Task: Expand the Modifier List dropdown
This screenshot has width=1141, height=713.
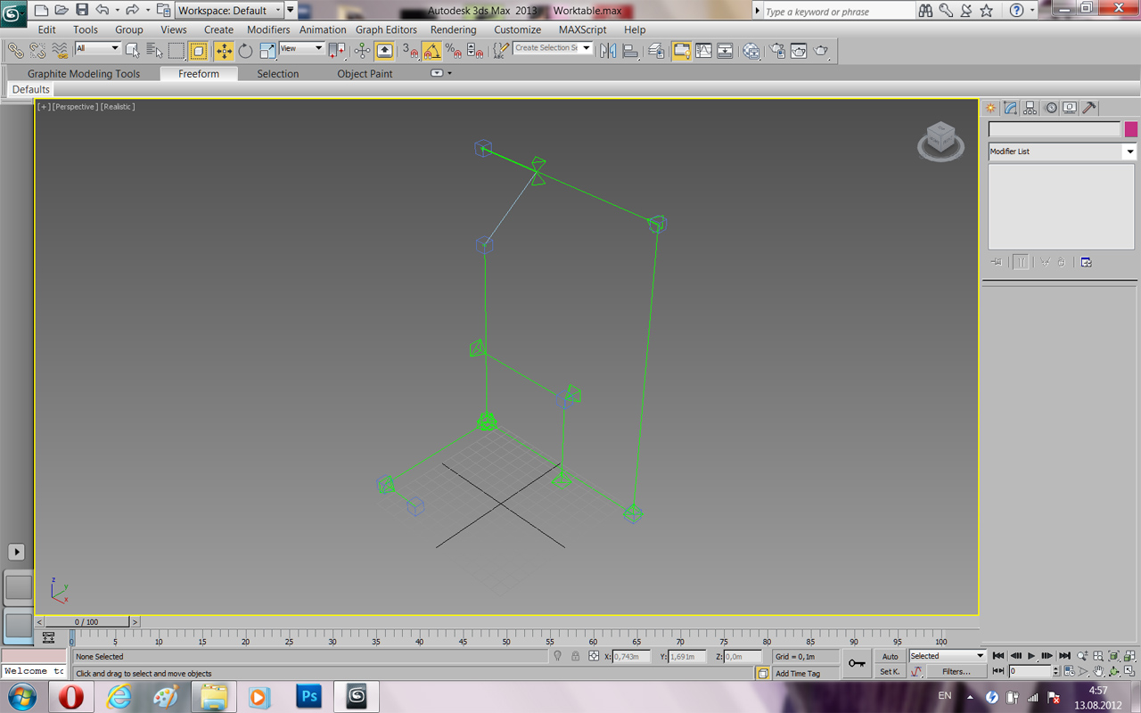Action: click(x=1129, y=152)
